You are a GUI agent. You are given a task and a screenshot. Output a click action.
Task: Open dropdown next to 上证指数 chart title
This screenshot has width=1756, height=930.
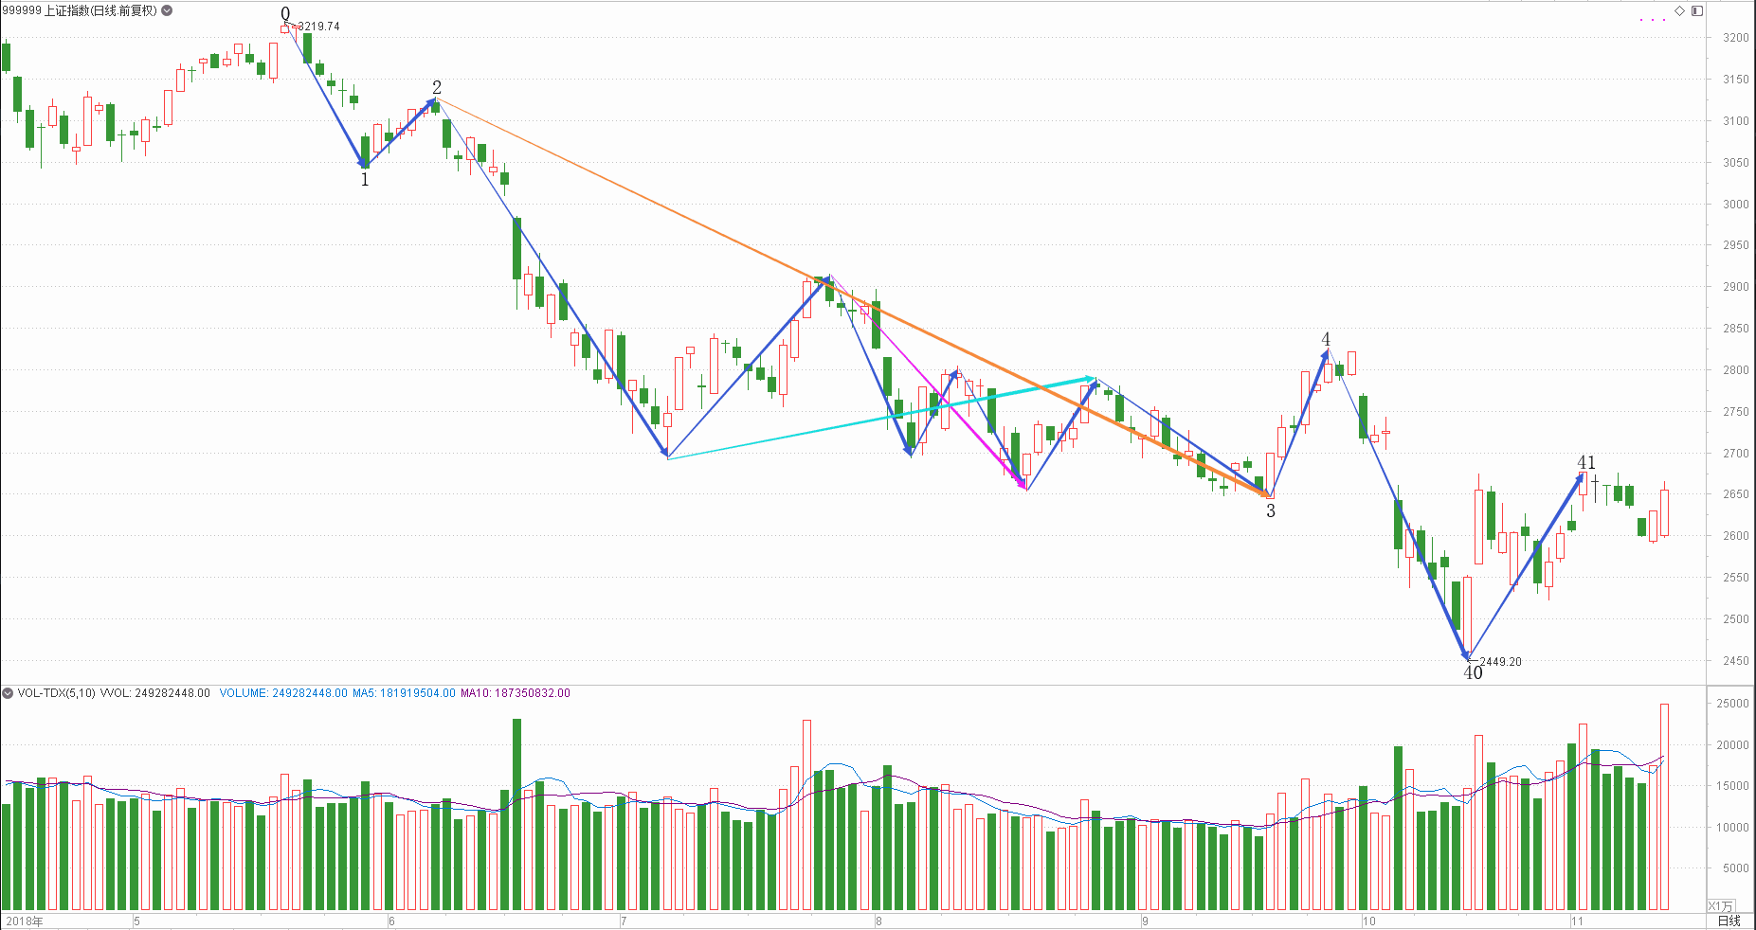point(168,10)
